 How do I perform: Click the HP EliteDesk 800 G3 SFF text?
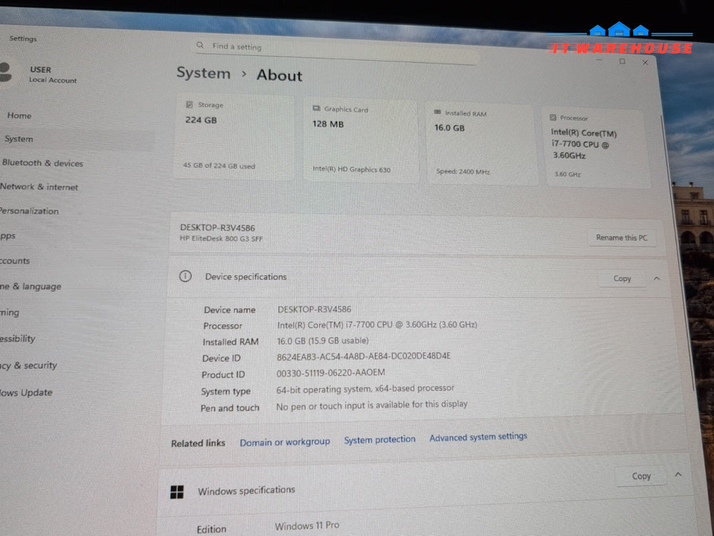coord(221,239)
